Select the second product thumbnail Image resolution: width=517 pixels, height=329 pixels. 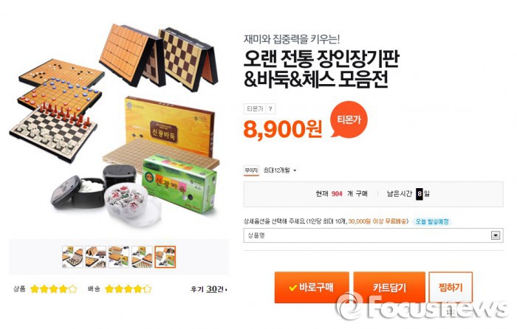[95, 257]
